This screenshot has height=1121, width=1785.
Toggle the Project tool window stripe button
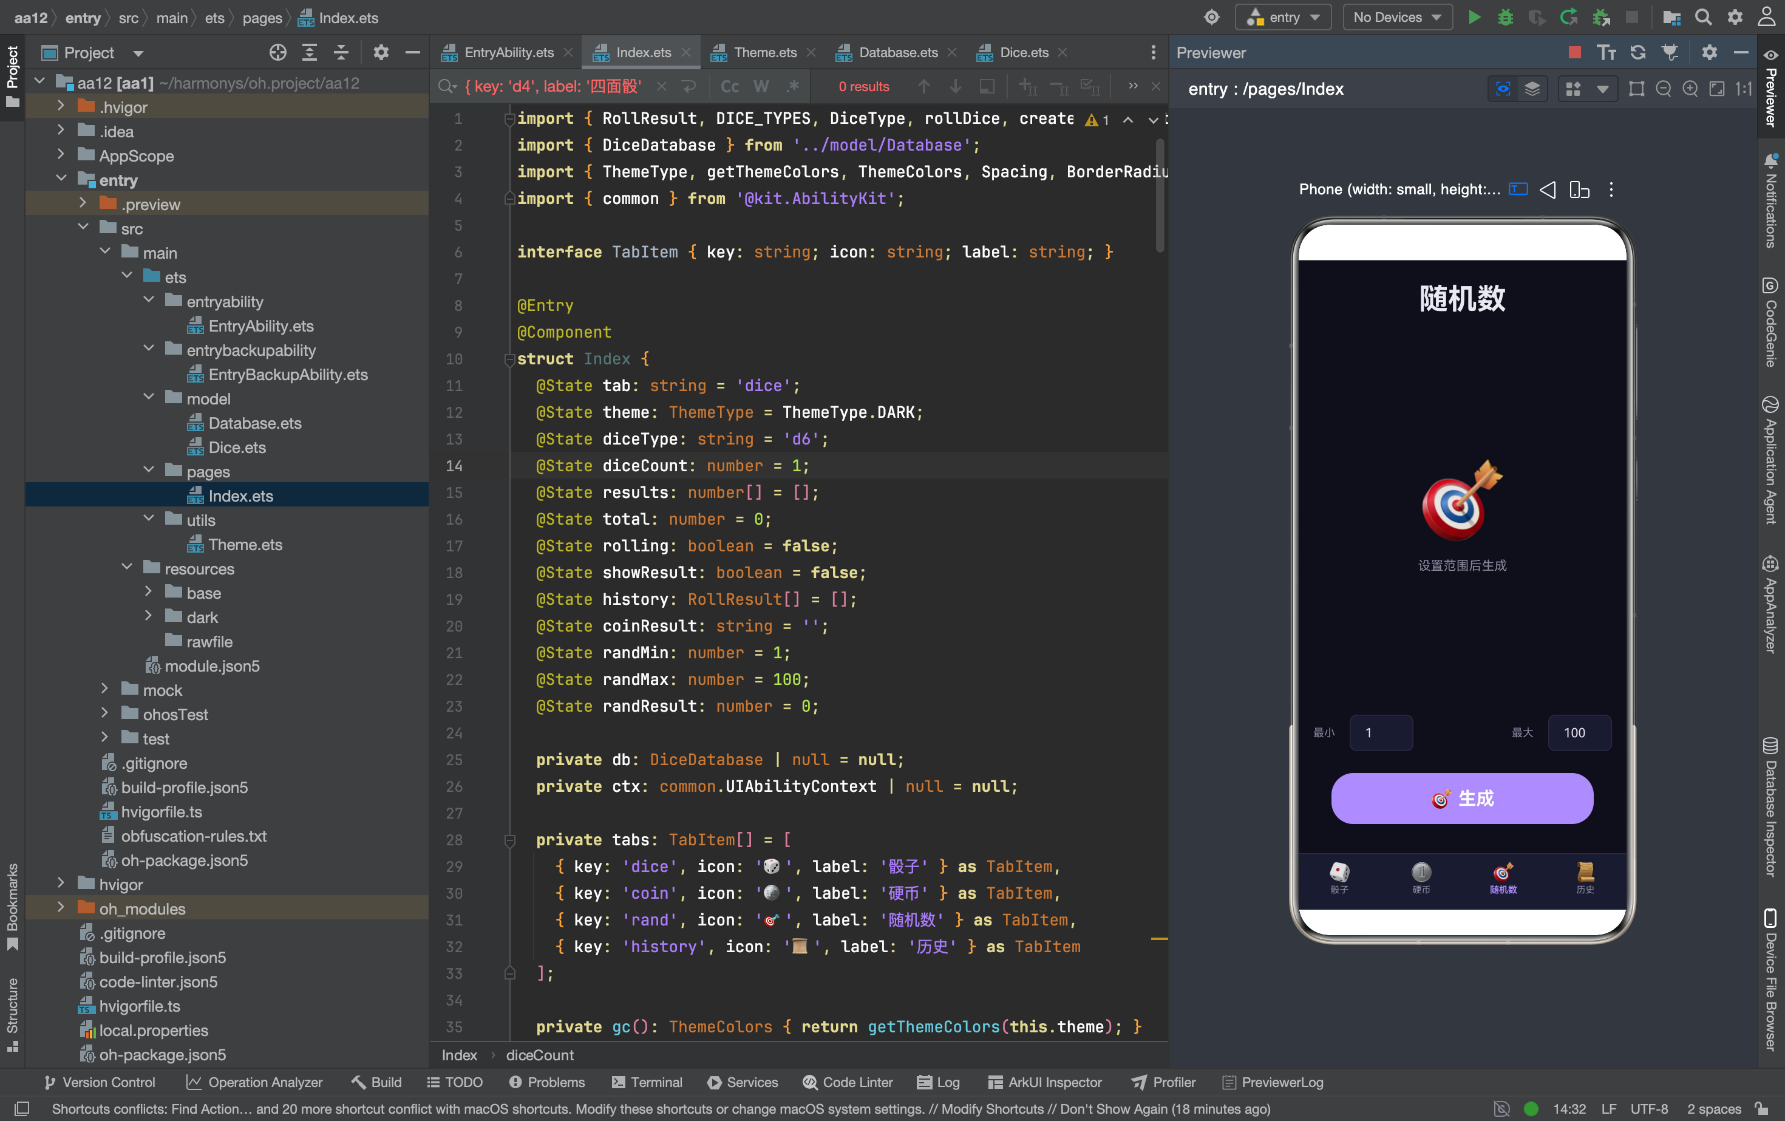(x=13, y=77)
